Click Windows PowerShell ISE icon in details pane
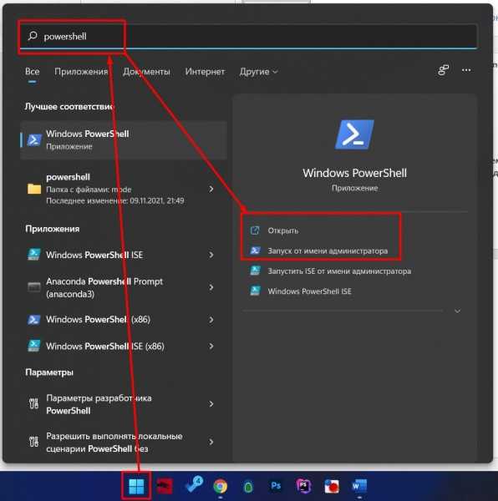The height and width of the screenshot is (501, 498). (255, 291)
